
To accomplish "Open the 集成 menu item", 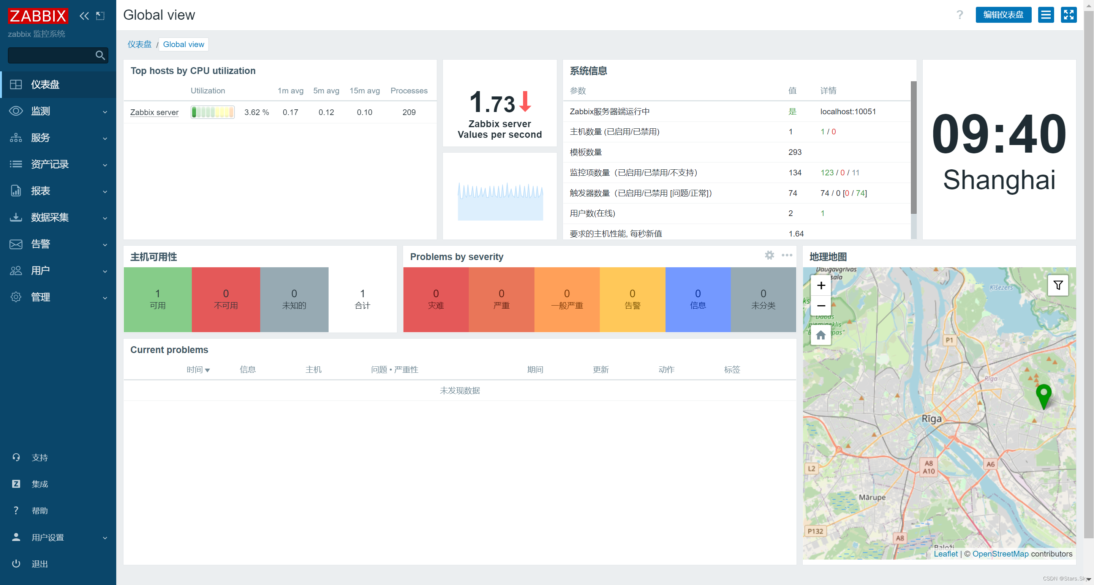I will (x=58, y=484).
